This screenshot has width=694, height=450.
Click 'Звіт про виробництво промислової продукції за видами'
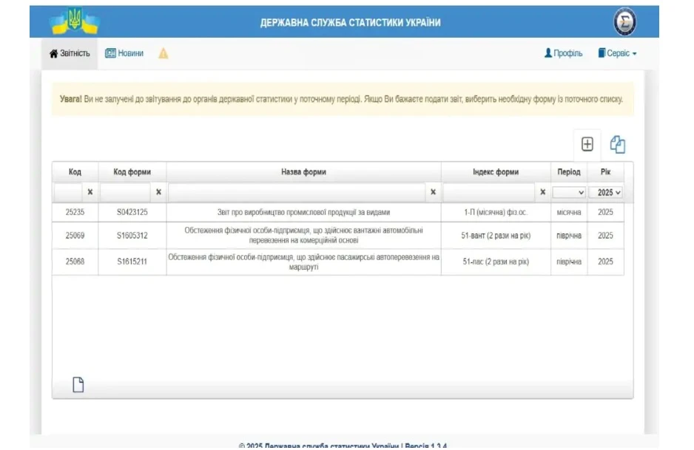click(x=303, y=212)
